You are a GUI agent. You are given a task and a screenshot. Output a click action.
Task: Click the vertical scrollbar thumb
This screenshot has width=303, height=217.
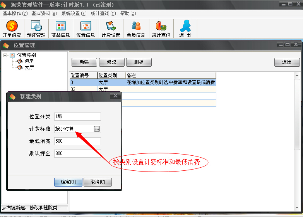[x=297, y=114]
